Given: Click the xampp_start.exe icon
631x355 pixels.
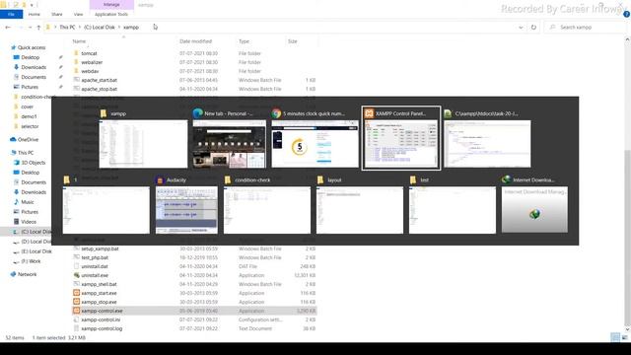Looking at the screenshot, I should (77, 293).
